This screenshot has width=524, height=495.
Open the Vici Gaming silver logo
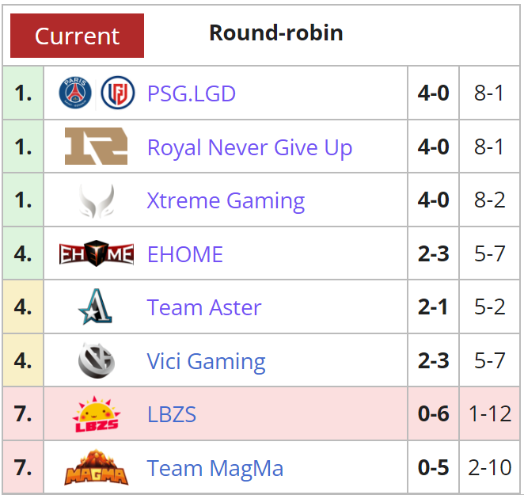(x=97, y=360)
